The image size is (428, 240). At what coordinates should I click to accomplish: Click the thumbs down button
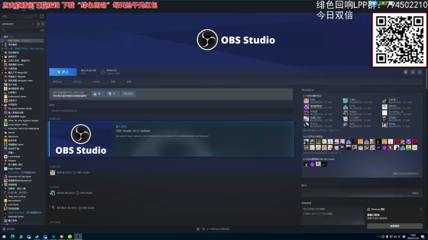[x=112, y=94]
